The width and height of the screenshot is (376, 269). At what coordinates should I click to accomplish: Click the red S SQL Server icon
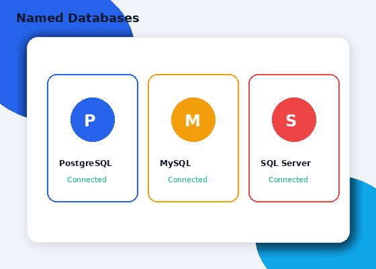[294, 120]
